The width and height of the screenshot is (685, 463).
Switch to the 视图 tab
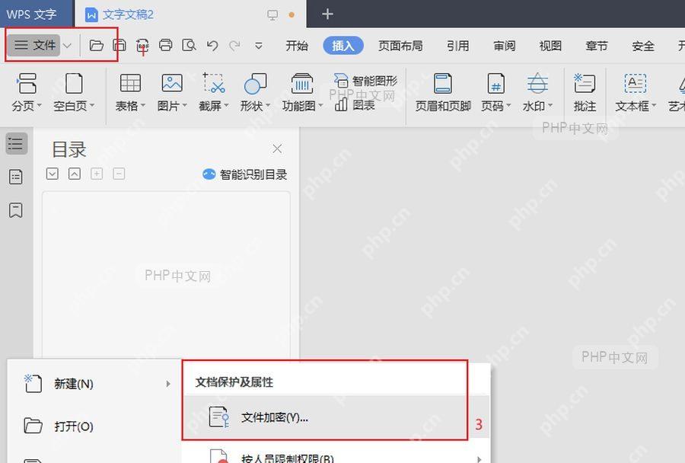550,46
